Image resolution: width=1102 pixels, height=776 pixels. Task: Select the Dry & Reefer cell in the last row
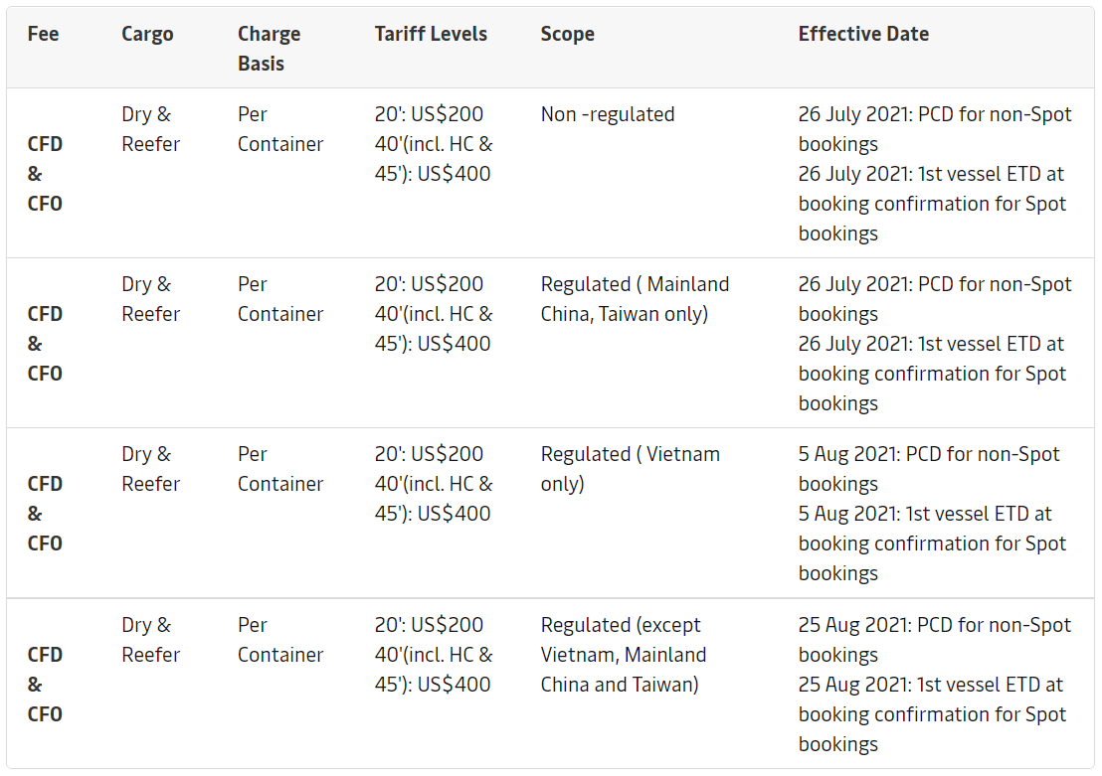coord(150,640)
